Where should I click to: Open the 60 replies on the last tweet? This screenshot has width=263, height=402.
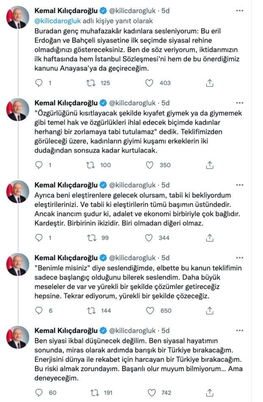click(x=39, y=393)
